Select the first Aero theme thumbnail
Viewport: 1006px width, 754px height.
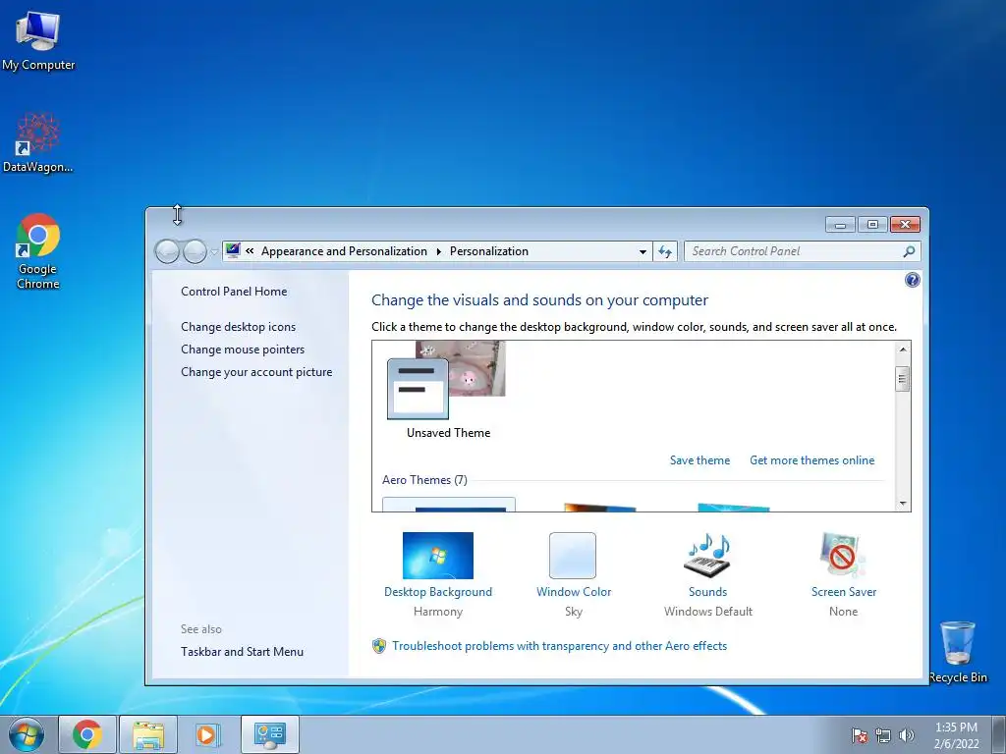(x=448, y=504)
